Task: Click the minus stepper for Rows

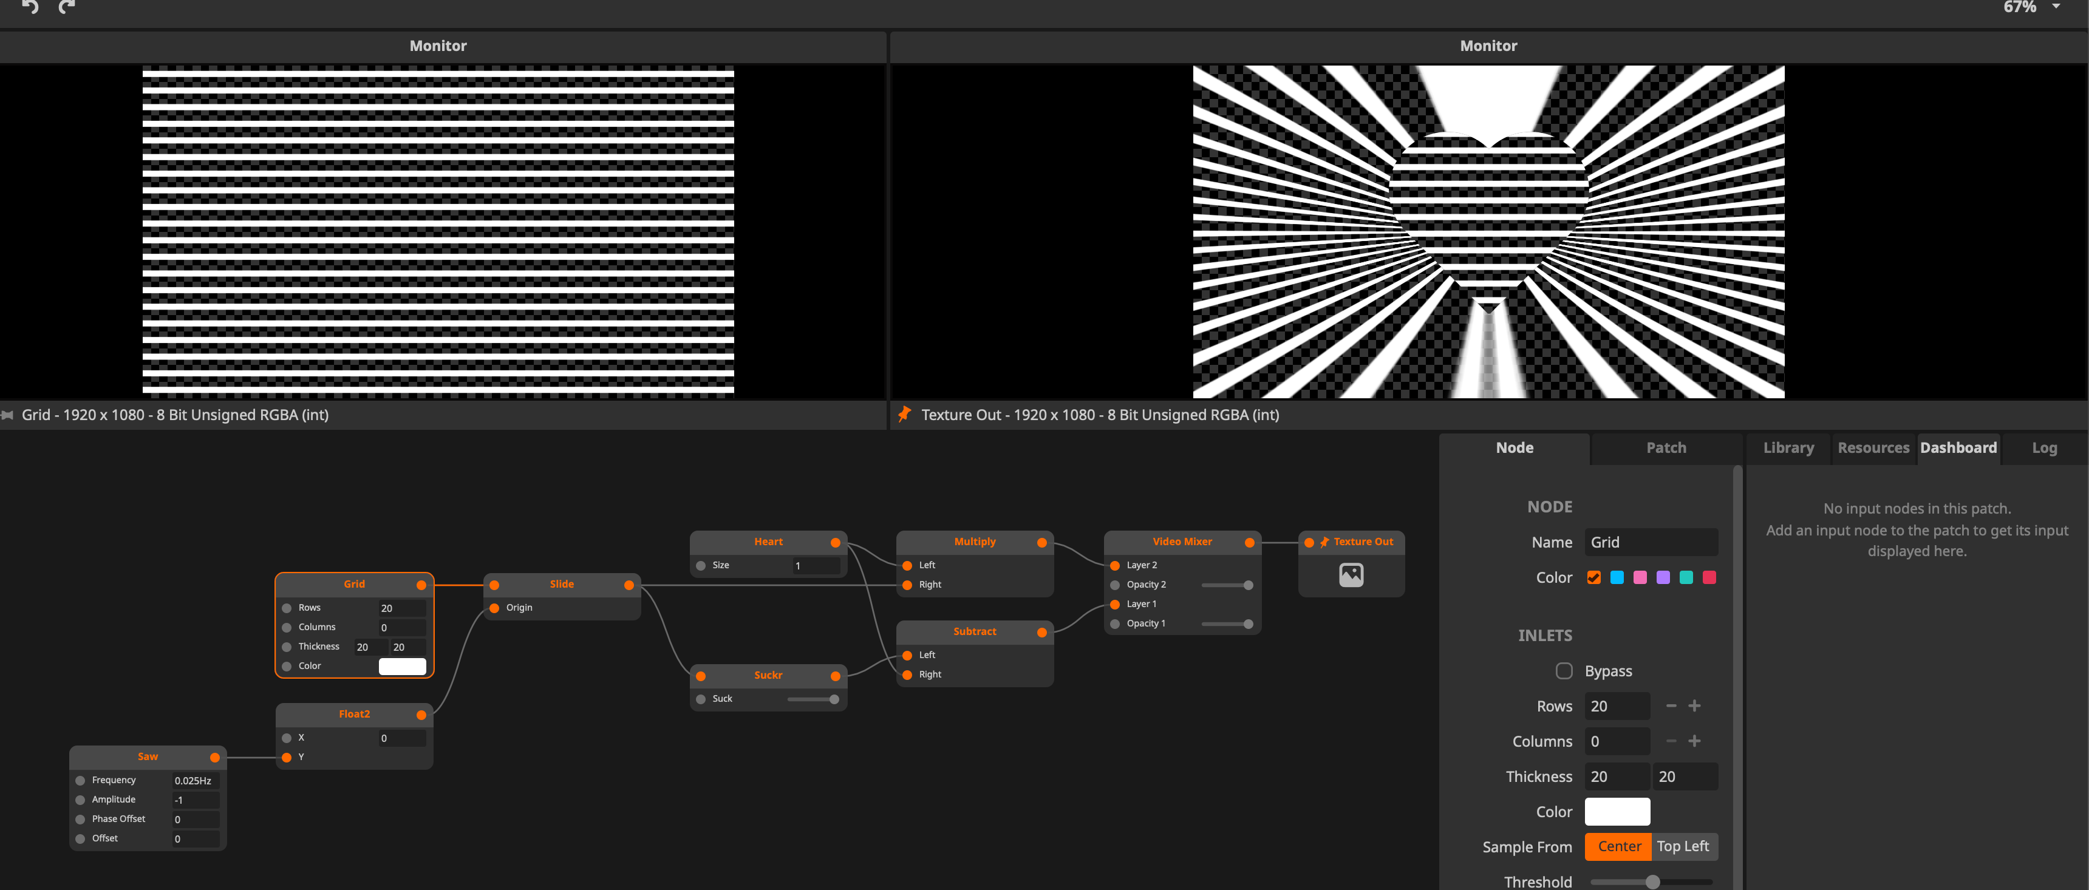Action: [1671, 706]
